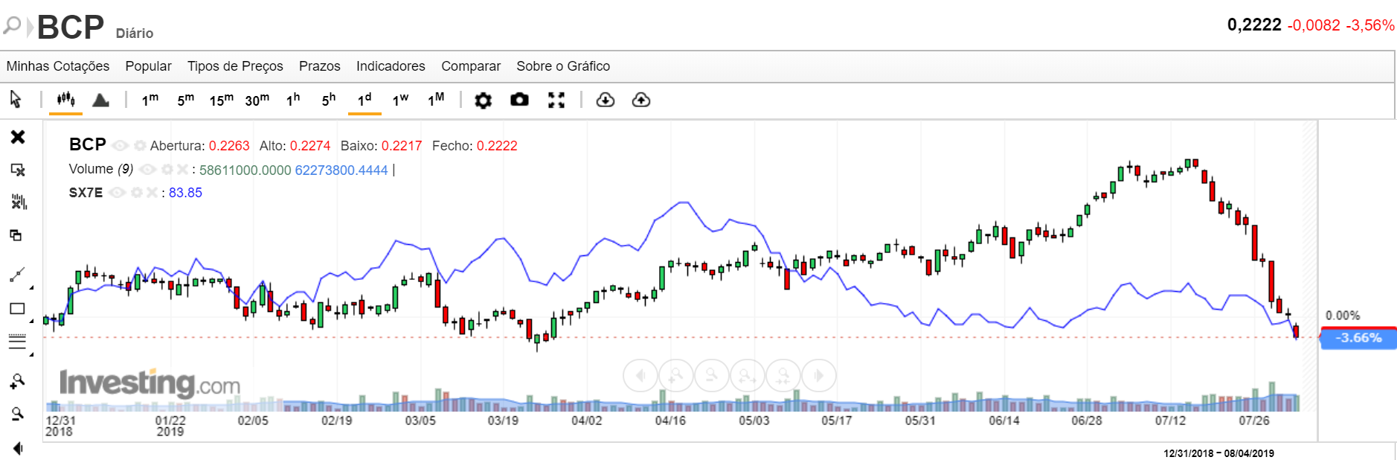Select the candlestick chart type
Image resolution: width=1397 pixels, height=460 pixels.
pyautogui.click(x=65, y=100)
